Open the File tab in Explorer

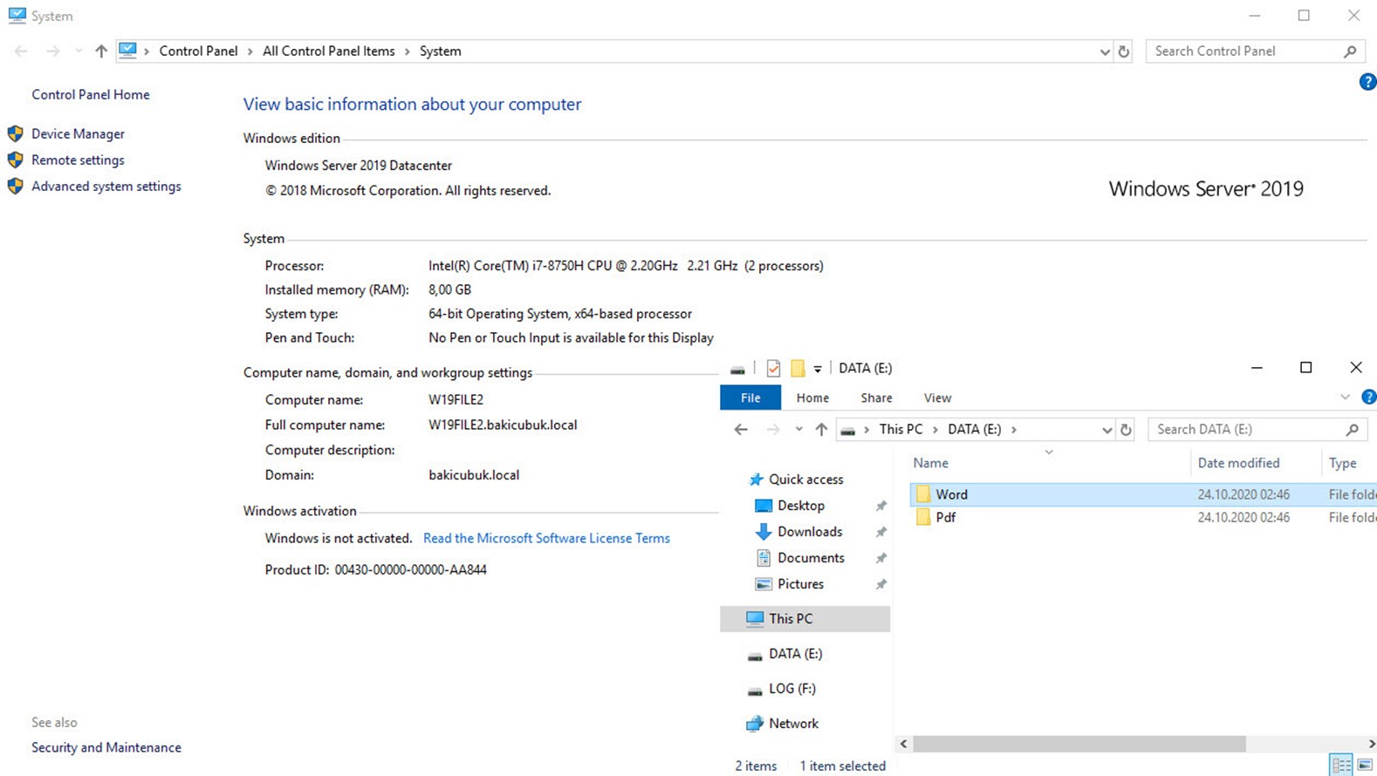tap(750, 398)
